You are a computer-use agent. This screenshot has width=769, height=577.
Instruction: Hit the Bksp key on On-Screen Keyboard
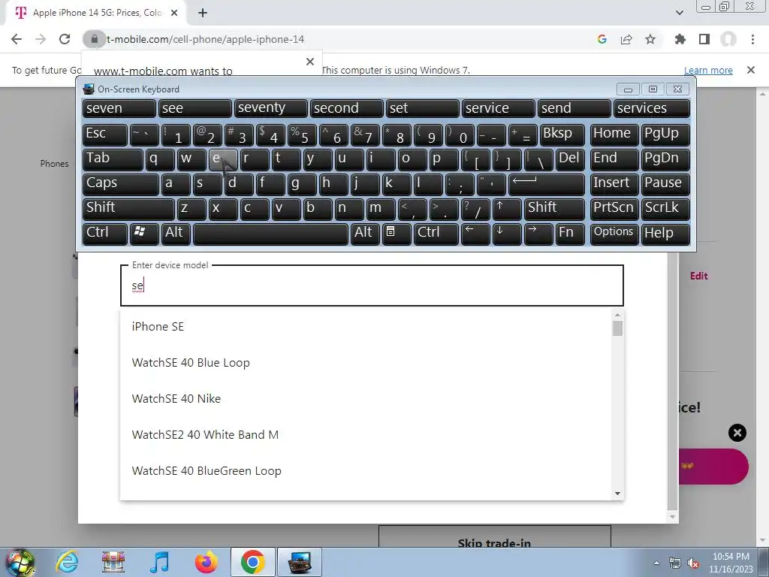coord(562,134)
